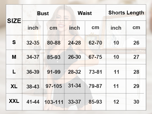Click waist cm value 62-70
152x114 pixels.
96,43
